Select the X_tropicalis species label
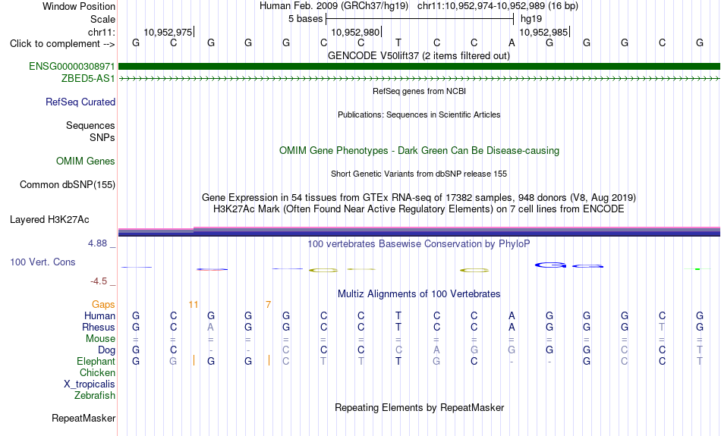Image resolution: width=721 pixels, height=436 pixels. click(x=90, y=384)
